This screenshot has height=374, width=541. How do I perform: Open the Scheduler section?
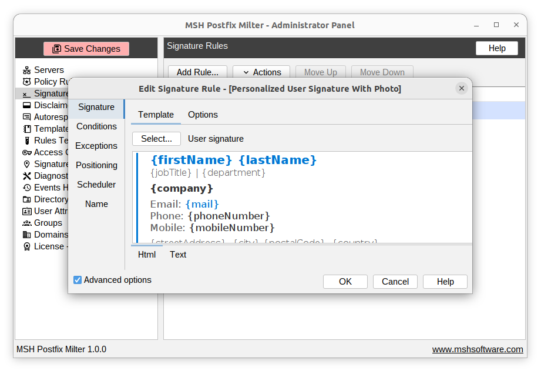tap(96, 185)
